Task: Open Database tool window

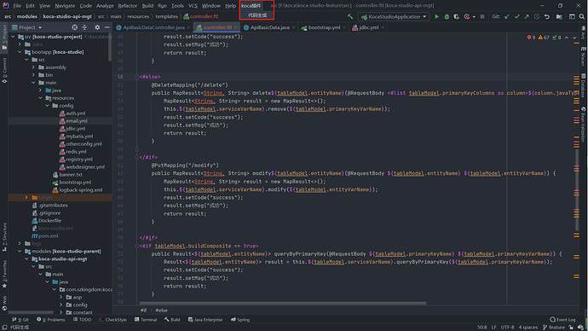Action: (583, 85)
